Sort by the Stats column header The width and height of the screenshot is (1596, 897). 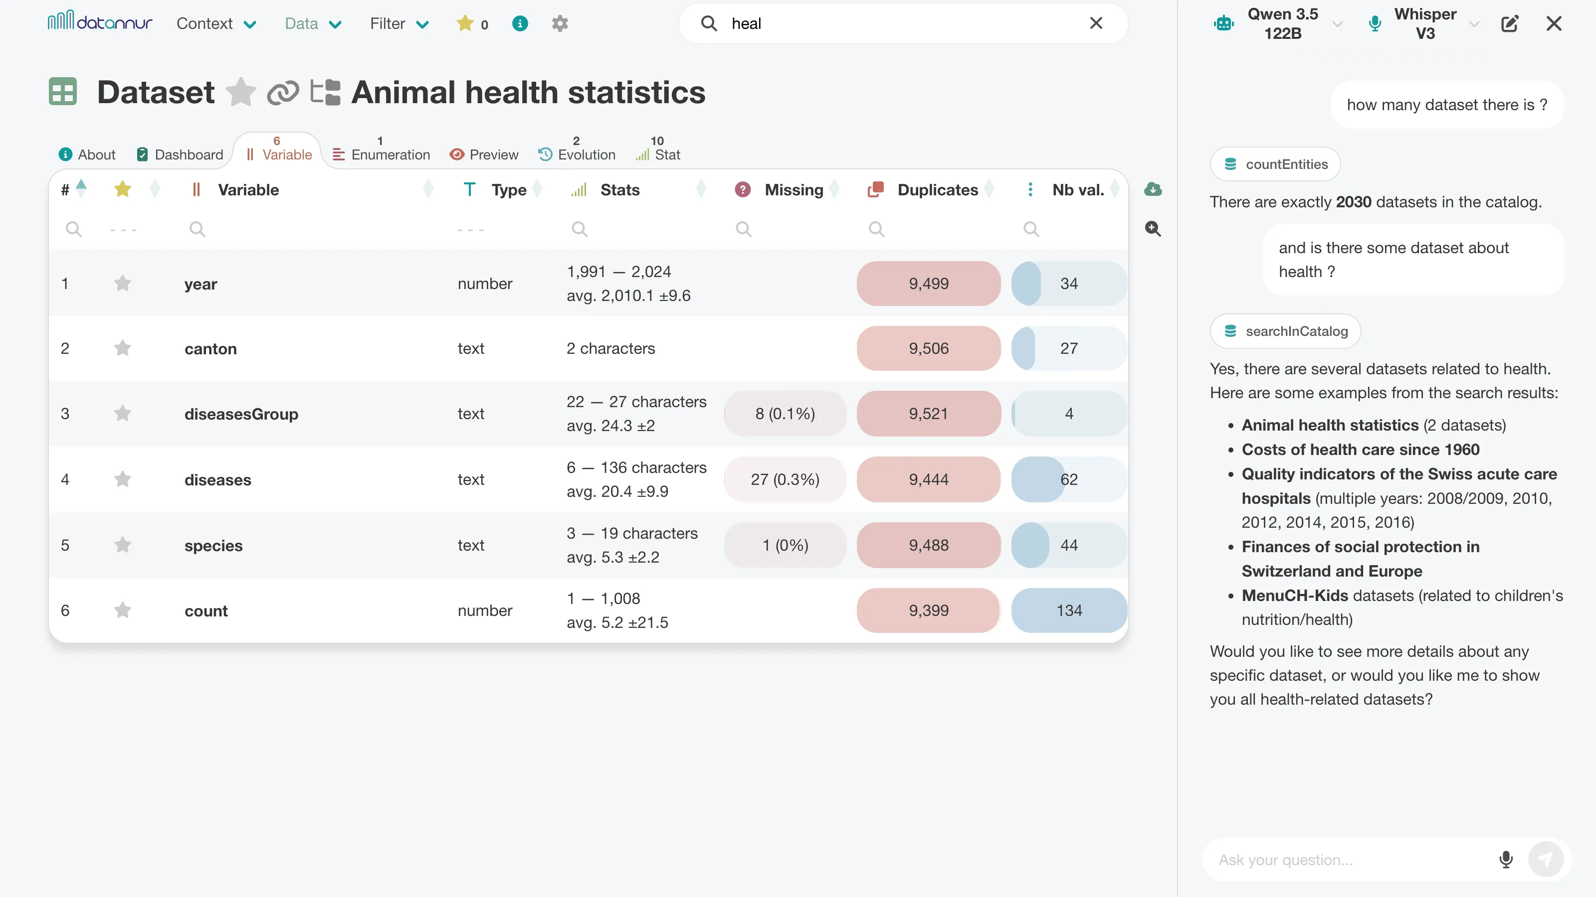click(639, 189)
